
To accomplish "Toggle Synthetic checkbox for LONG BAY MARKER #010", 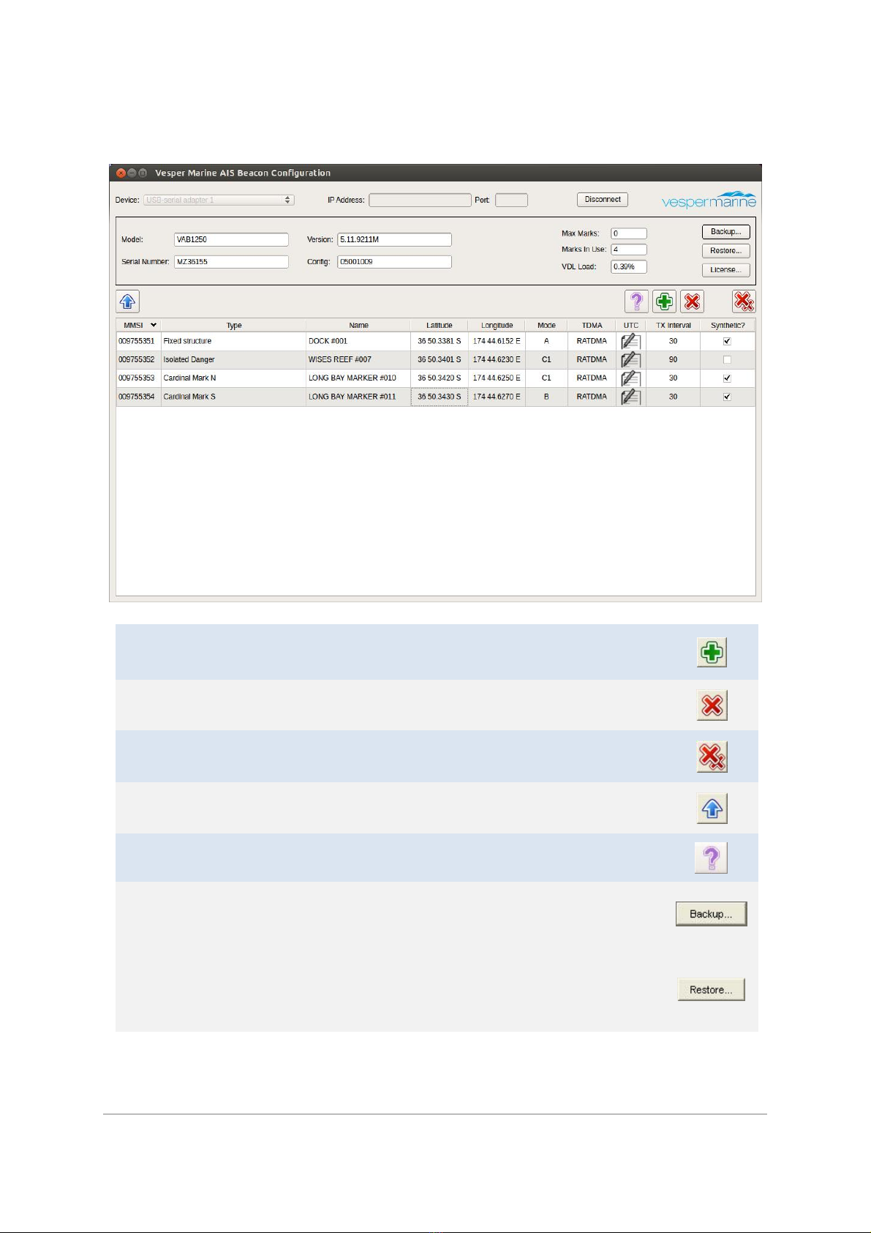I will [x=727, y=378].
